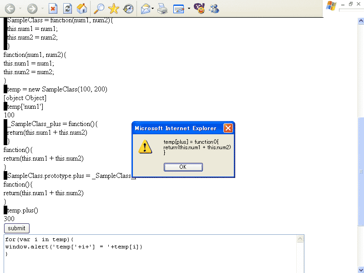Screen dimensions: 364x273
Task: Click OK in the Internet Explorer alert
Action: click(183, 167)
